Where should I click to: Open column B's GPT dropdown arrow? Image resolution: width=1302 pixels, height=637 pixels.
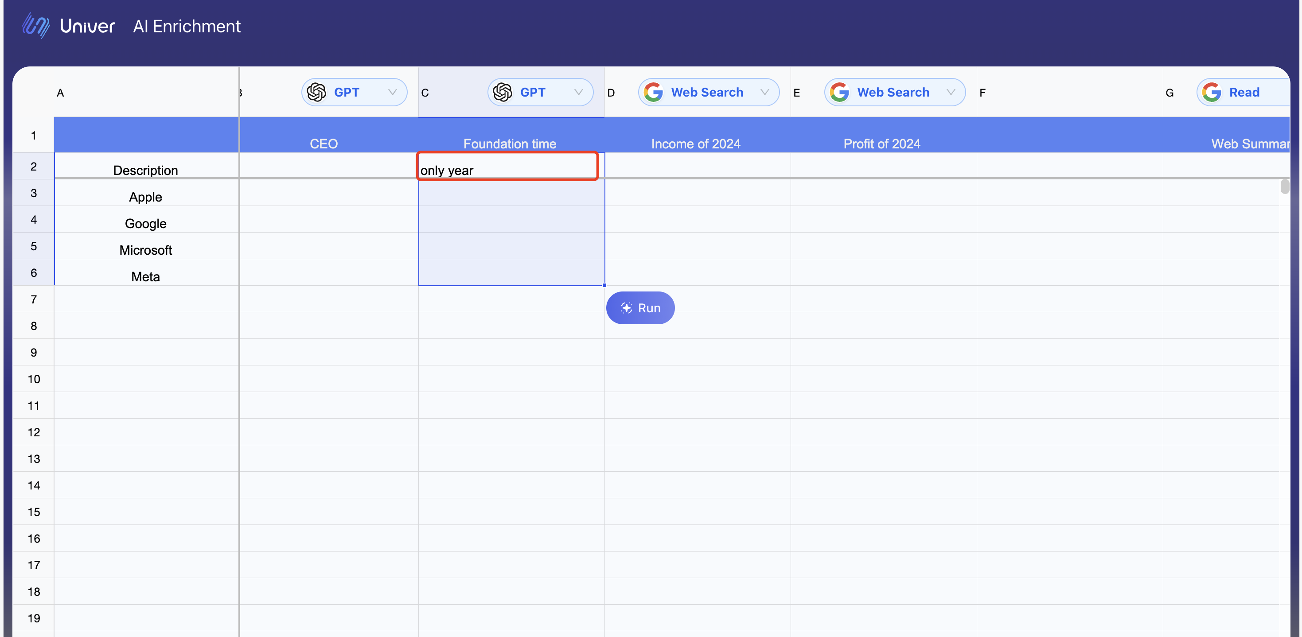tap(392, 93)
